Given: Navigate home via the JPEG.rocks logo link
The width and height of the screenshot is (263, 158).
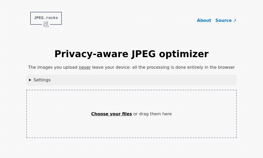Looking at the screenshot, I should coord(46,18).
